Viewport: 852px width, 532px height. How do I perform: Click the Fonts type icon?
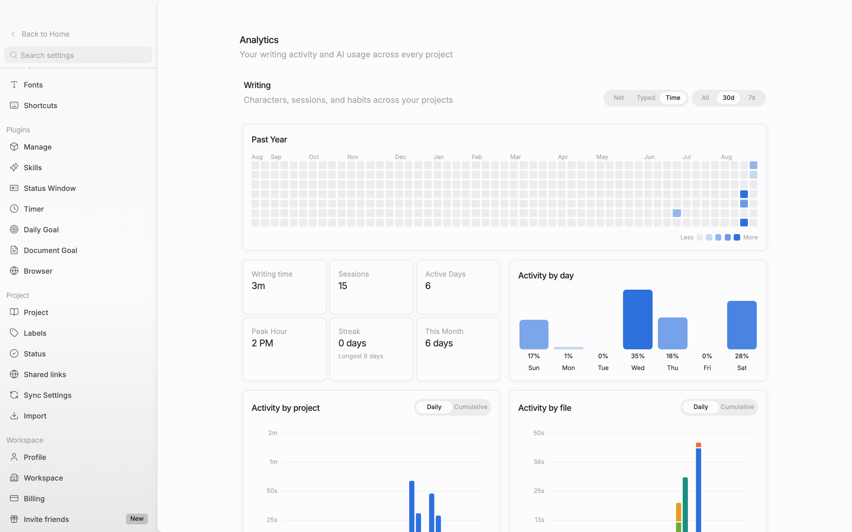[x=14, y=85]
